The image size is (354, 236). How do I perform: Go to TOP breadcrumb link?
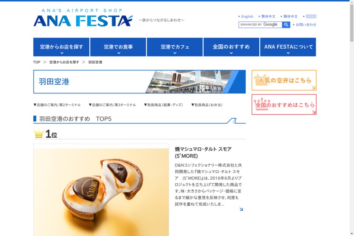[x=37, y=62]
